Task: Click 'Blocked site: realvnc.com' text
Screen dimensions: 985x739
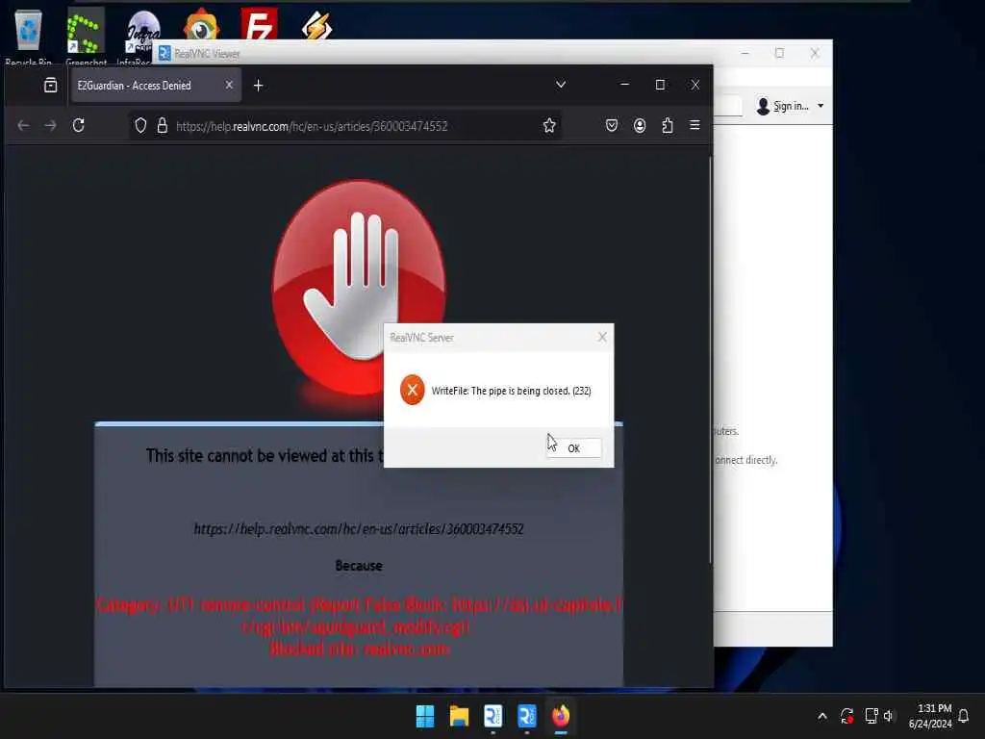Action: pos(360,649)
